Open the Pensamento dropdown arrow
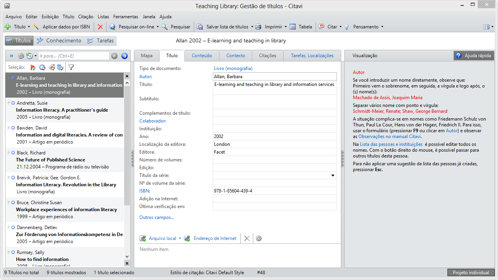 click(x=382, y=27)
